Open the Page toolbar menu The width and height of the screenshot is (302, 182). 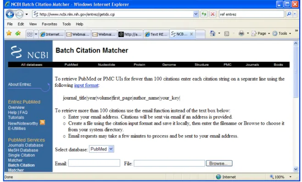[261, 33]
